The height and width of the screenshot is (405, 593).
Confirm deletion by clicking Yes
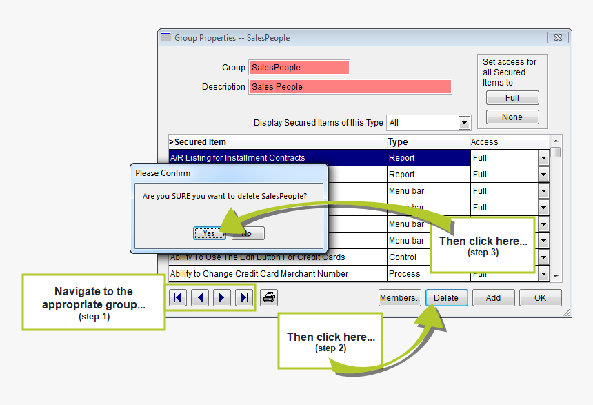click(x=209, y=233)
